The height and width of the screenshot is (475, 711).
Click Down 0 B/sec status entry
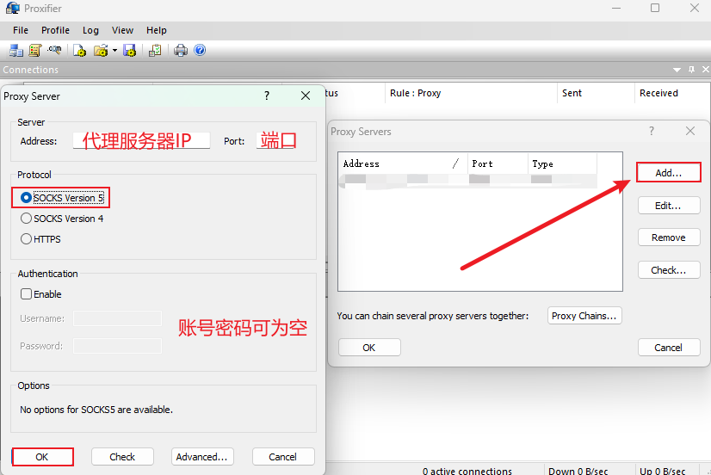(578, 471)
